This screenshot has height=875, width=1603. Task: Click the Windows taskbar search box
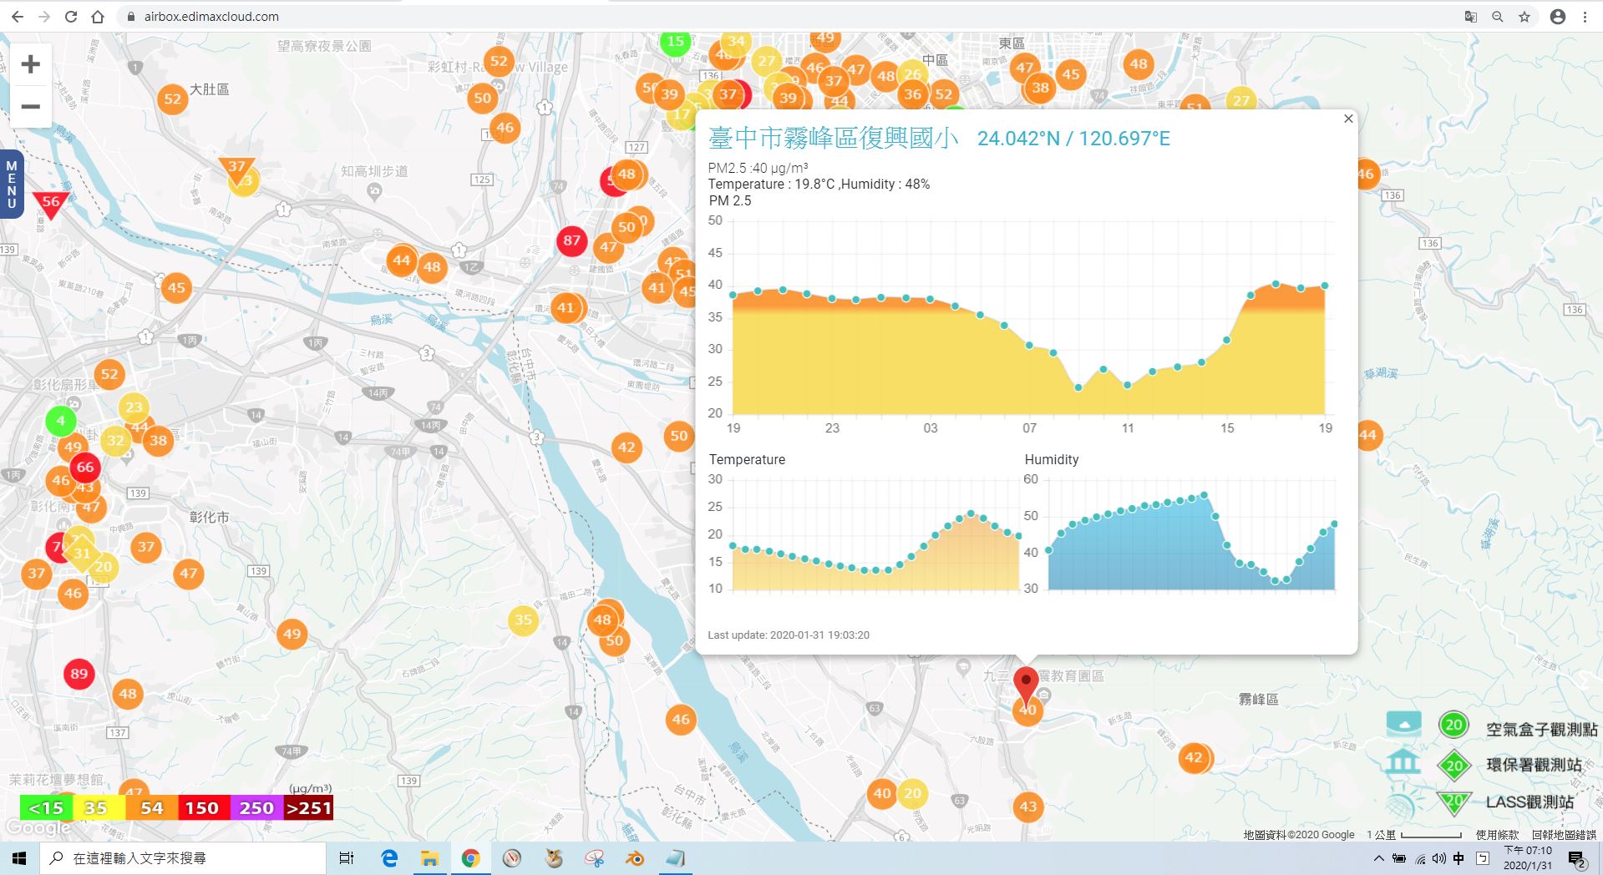pos(183,858)
